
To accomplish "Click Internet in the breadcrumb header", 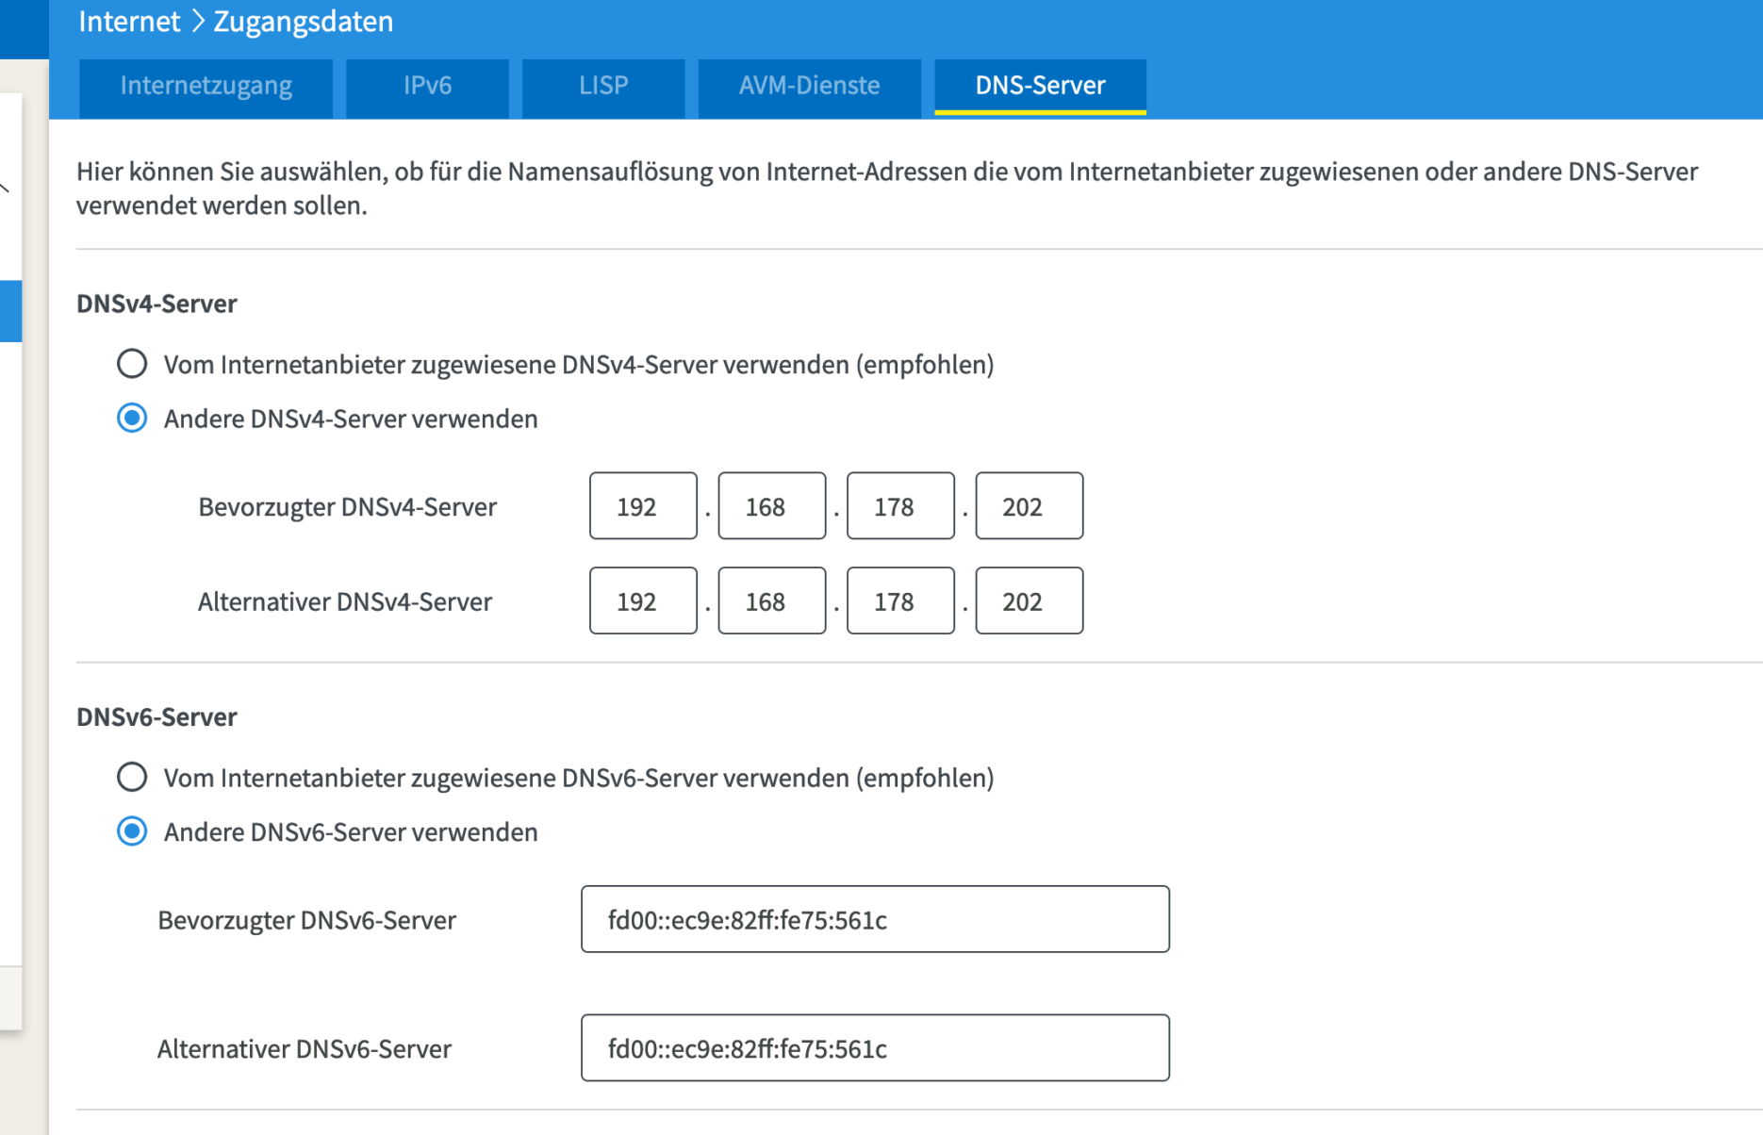I will click(128, 21).
